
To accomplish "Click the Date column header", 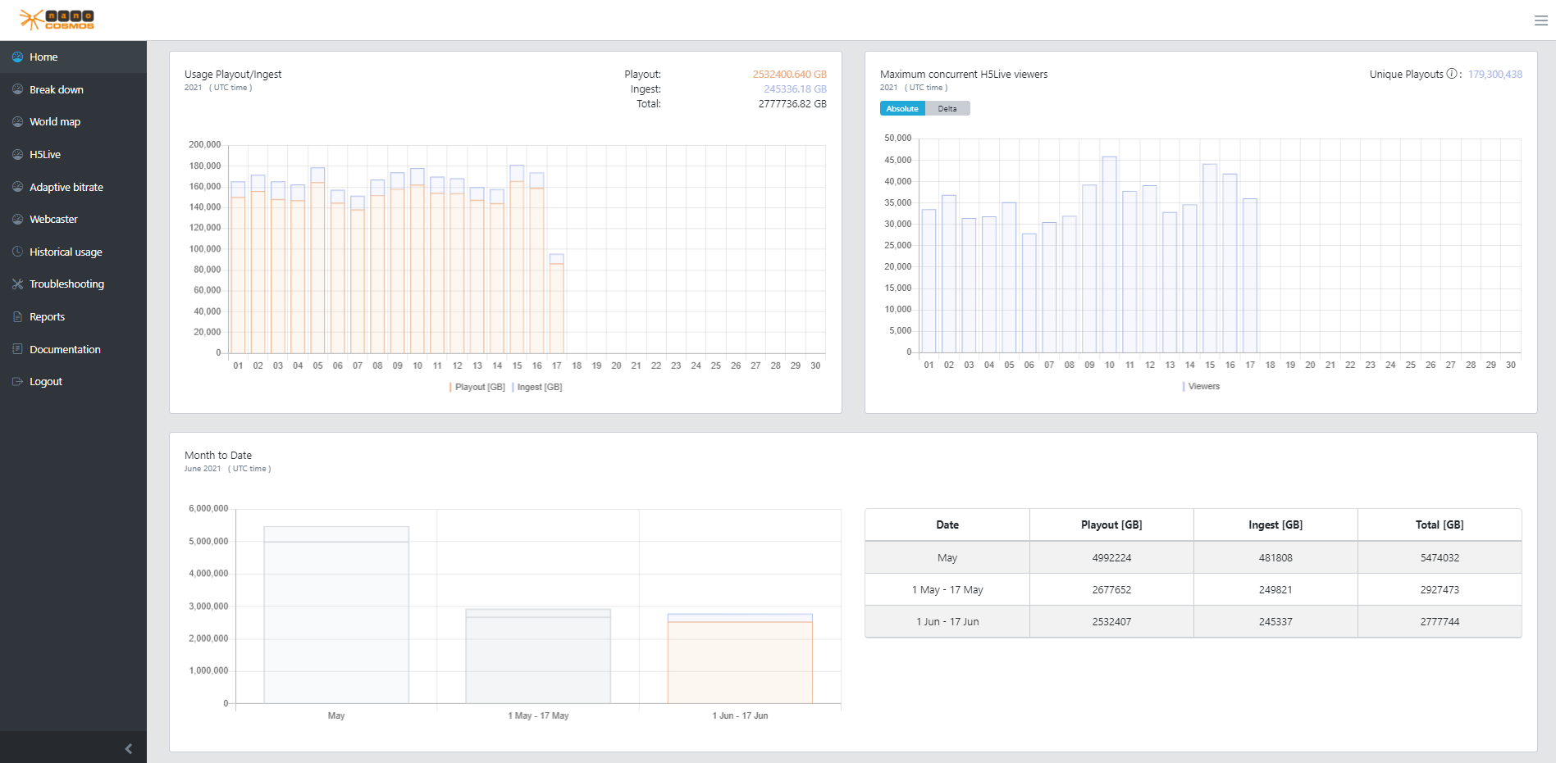I will pos(947,525).
